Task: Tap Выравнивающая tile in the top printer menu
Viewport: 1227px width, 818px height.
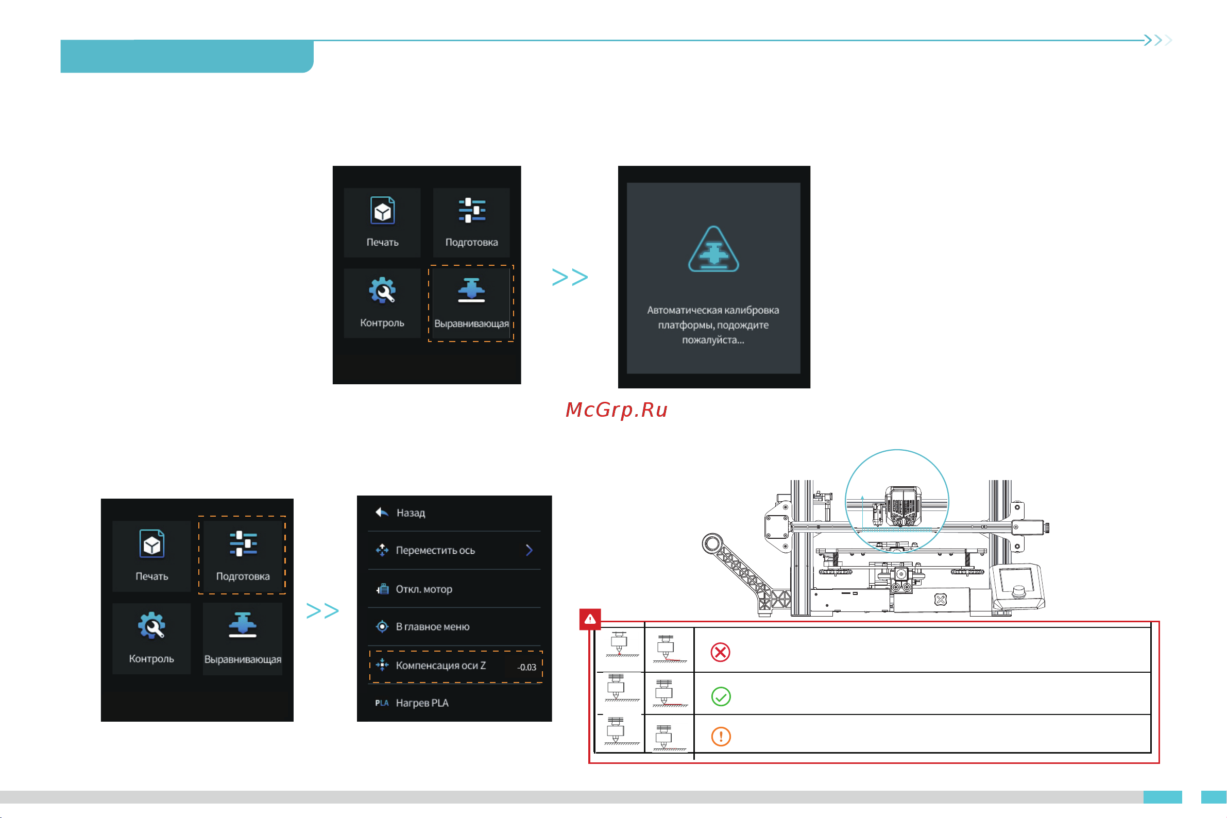Action: pyautogui.click(x=471, y=303)
